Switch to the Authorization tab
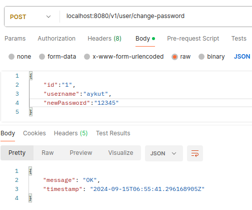Screen dimensions: 252x210 click(56, 39)
